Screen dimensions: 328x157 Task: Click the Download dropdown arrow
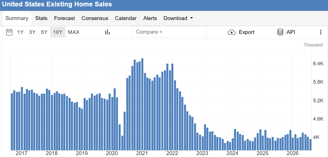[x=192, y=18]
